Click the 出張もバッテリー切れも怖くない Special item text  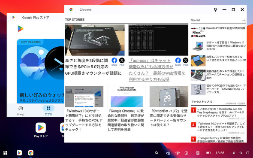[x=226, y=58]
